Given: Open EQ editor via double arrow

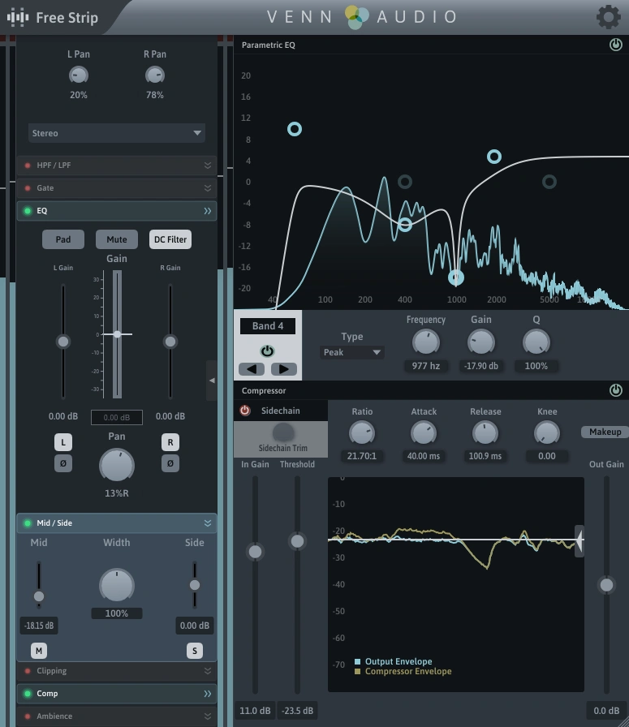Looking at the screenshot, I should click(x=208, y=211).
